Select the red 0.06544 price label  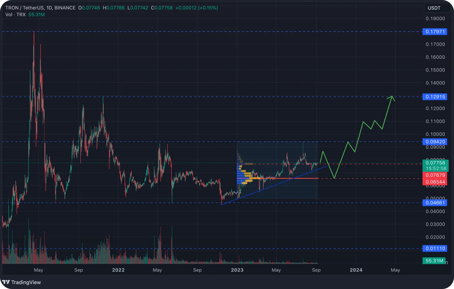pyautogui.click(x=435, y=182)
